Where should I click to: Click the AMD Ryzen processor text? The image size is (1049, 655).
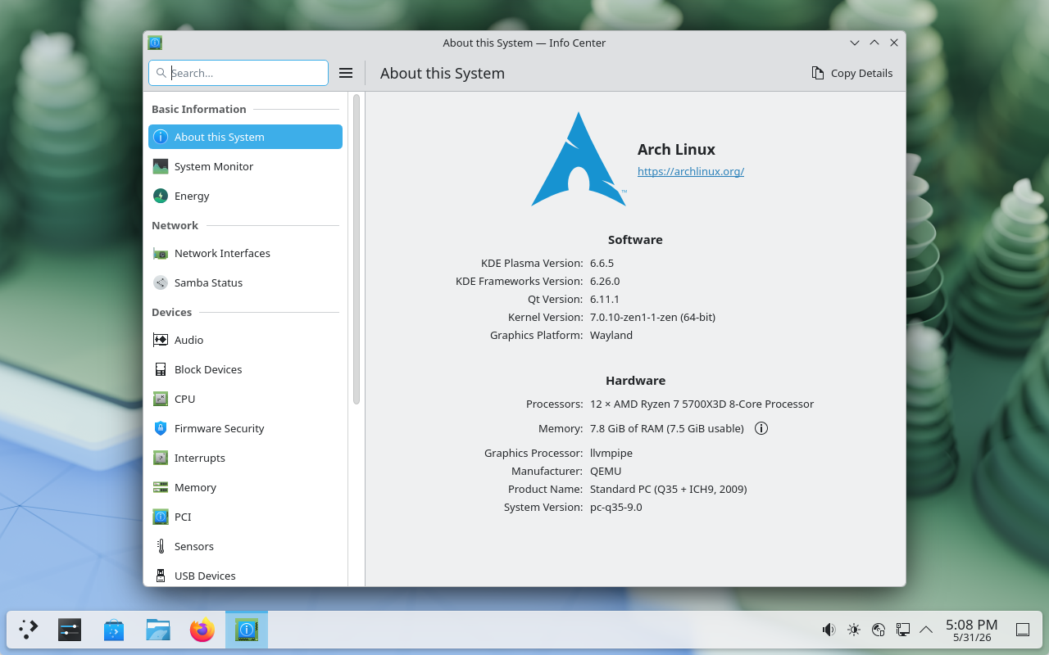tap(702, 404)
